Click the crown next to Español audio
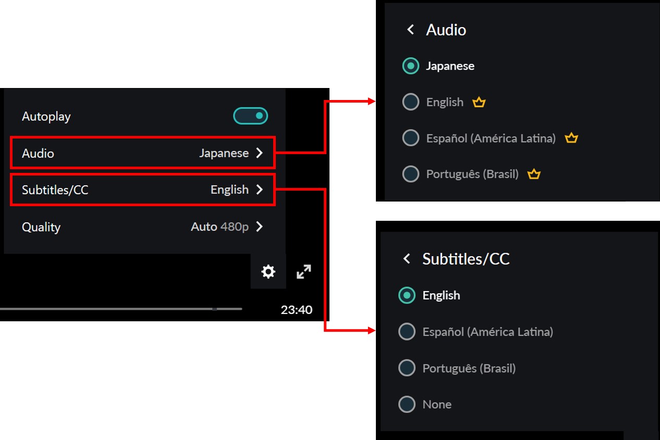This screenshot has width=660, height=440. click(571, 139)
